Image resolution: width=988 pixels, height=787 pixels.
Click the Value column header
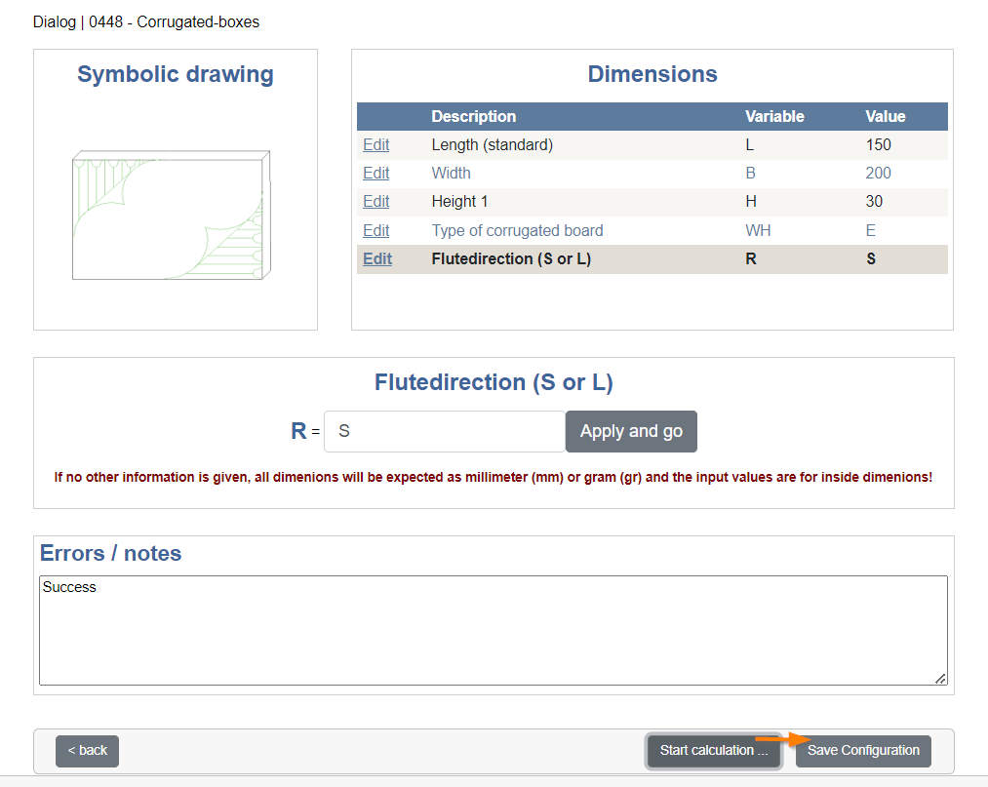pyautogui.click(x=886, y=117)
